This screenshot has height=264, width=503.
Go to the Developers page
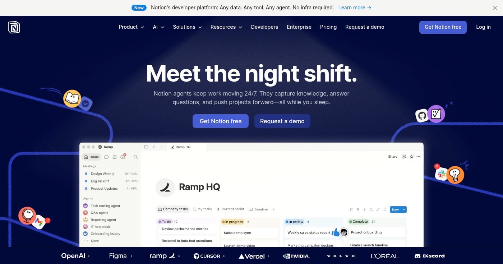[264, 27]
